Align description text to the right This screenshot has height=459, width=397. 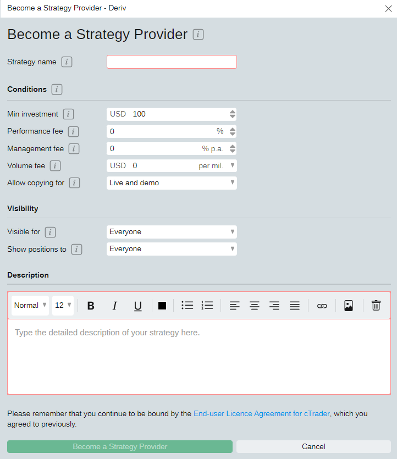click(274, 306)
